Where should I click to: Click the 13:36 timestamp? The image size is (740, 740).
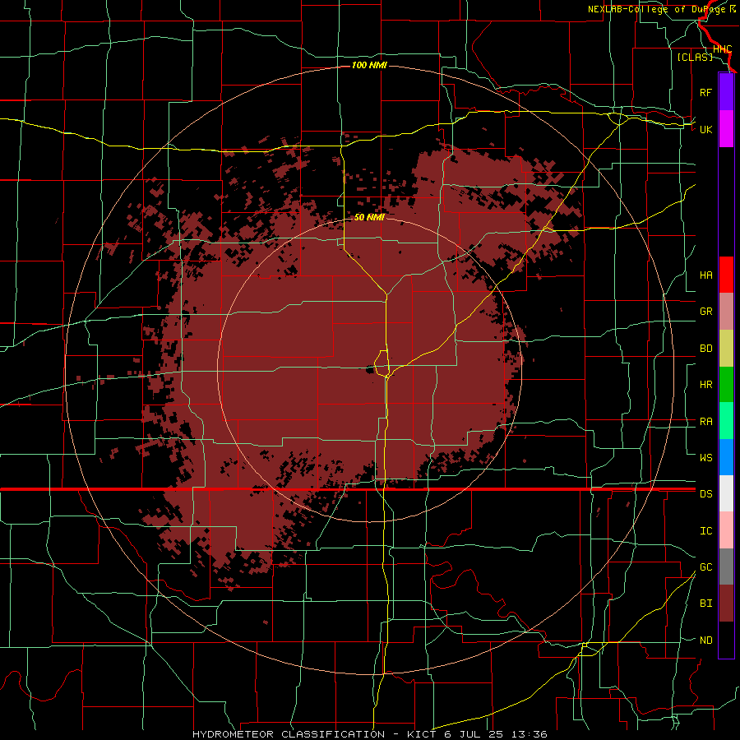click(x=531, y=734)
